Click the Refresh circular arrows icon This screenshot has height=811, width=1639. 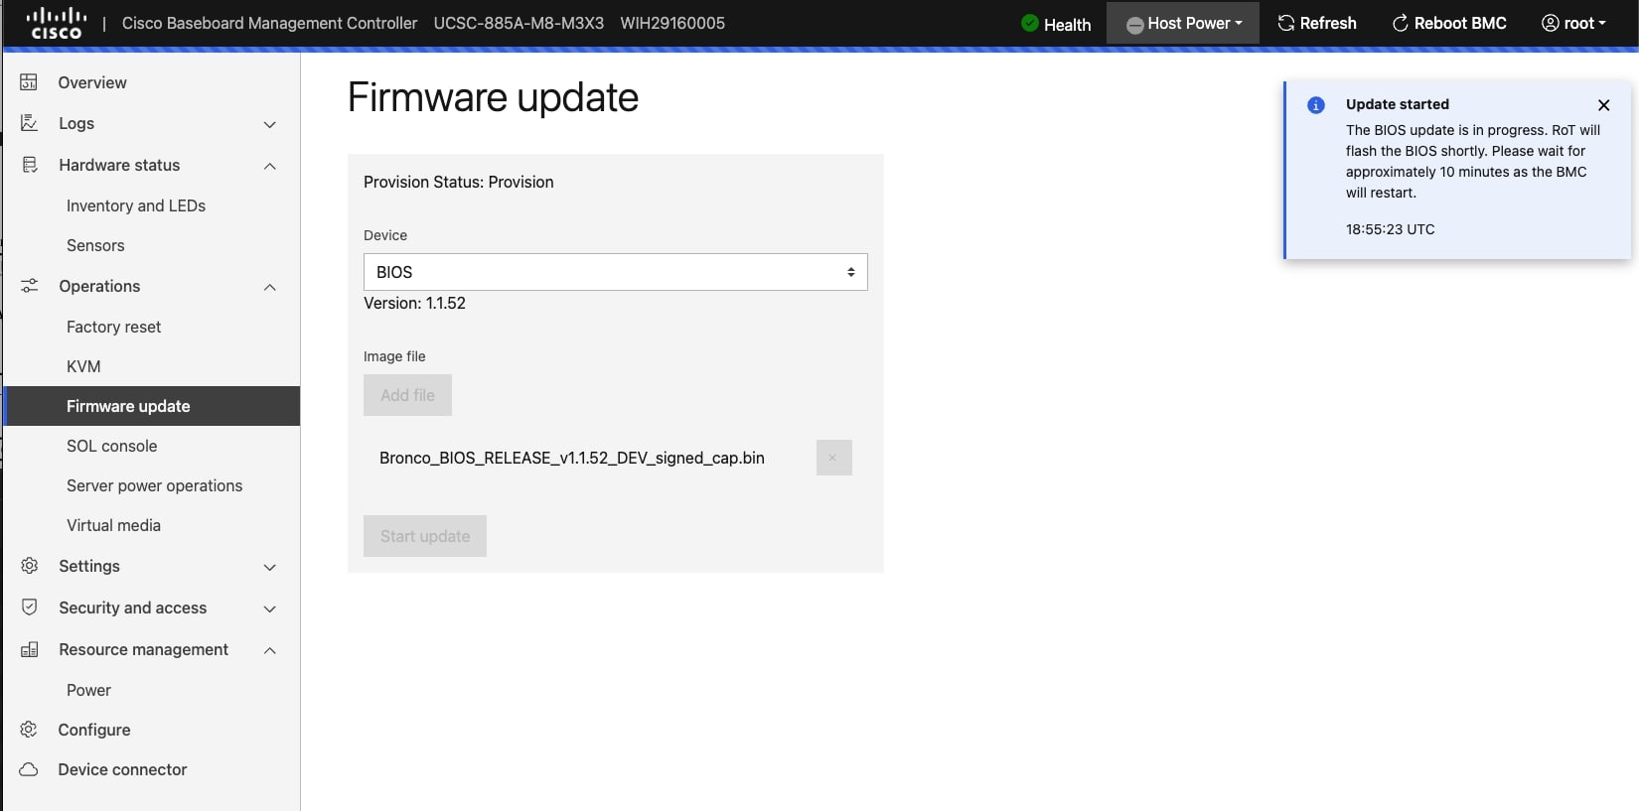pyautogui.click(x=1286, y=23)
